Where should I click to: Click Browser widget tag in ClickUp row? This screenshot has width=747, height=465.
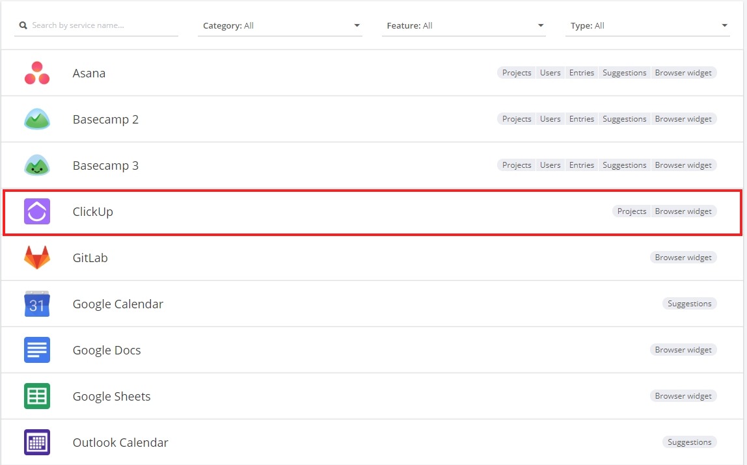tap(683, 211)
